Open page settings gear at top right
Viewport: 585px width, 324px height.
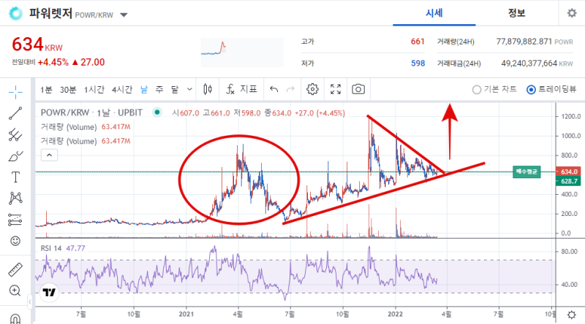(x=572, y=13)
